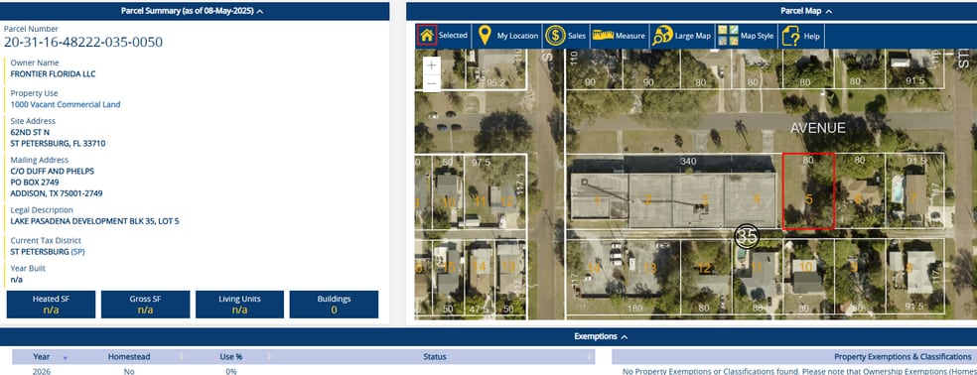Open the Help question icon
The width and height of the screenshot is (977, 375).
pyautogui.click(x=790, y=36)
